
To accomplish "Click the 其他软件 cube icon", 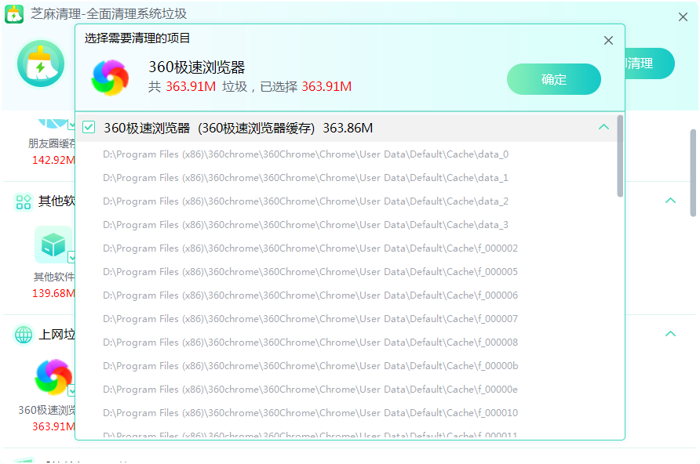I will coord(53,245).
